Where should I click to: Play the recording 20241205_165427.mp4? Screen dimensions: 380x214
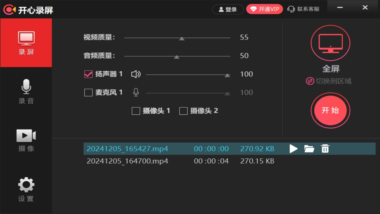[x=294, y=149]
